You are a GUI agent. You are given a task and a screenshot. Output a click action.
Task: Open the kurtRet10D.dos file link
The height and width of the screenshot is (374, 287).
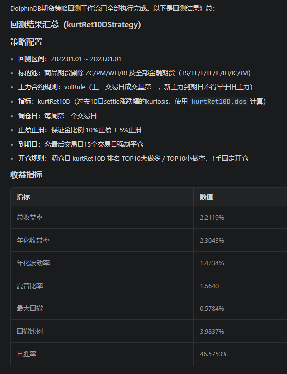click(219, 102)
